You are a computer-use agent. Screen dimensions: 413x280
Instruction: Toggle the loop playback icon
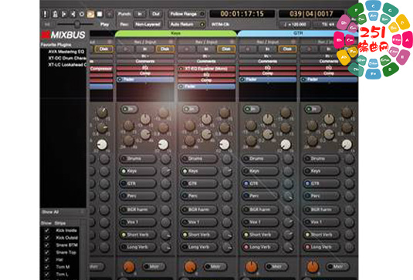[x=82, y=14]
